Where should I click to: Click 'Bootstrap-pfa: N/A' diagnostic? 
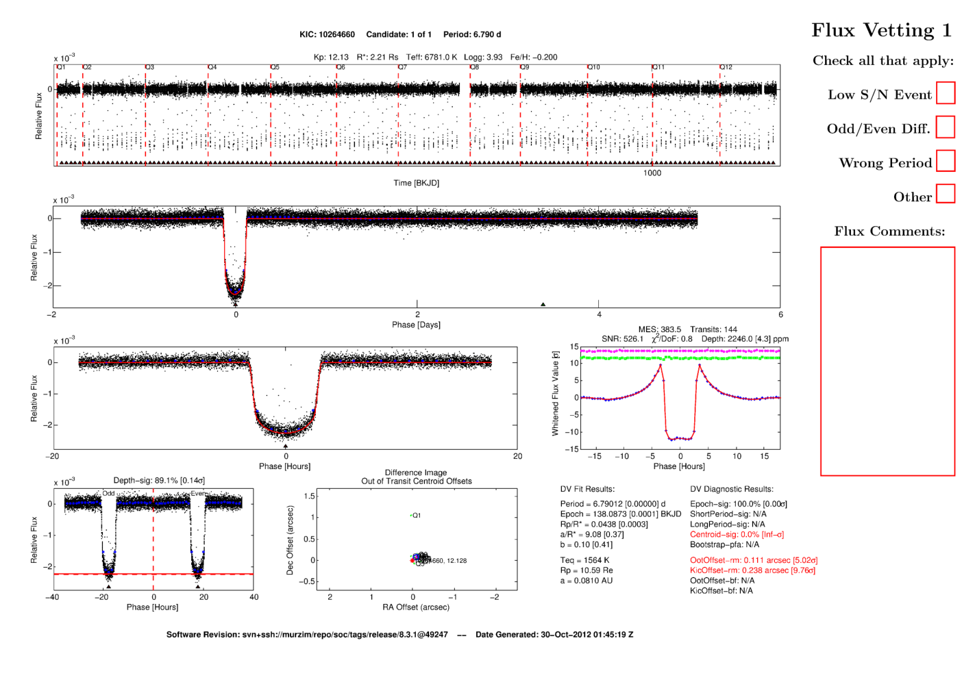724,545
